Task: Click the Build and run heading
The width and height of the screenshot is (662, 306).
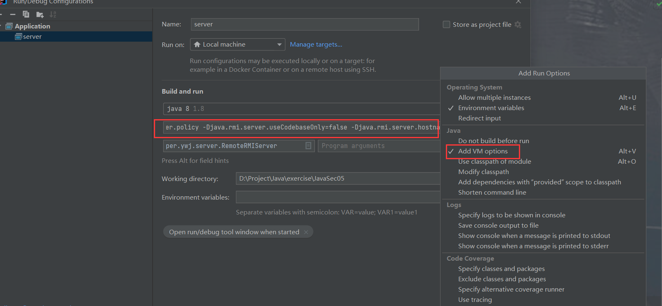Action: click(182, 92)
